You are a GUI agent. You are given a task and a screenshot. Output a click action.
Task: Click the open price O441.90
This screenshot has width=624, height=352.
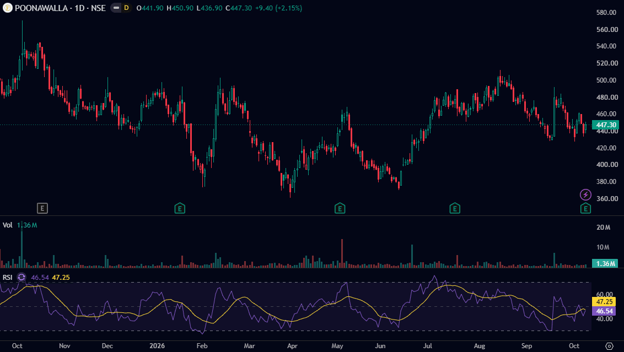[x=149, y=8]
